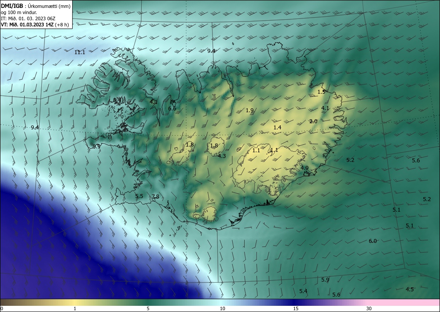Click the 6.6 value on the map

172,108
